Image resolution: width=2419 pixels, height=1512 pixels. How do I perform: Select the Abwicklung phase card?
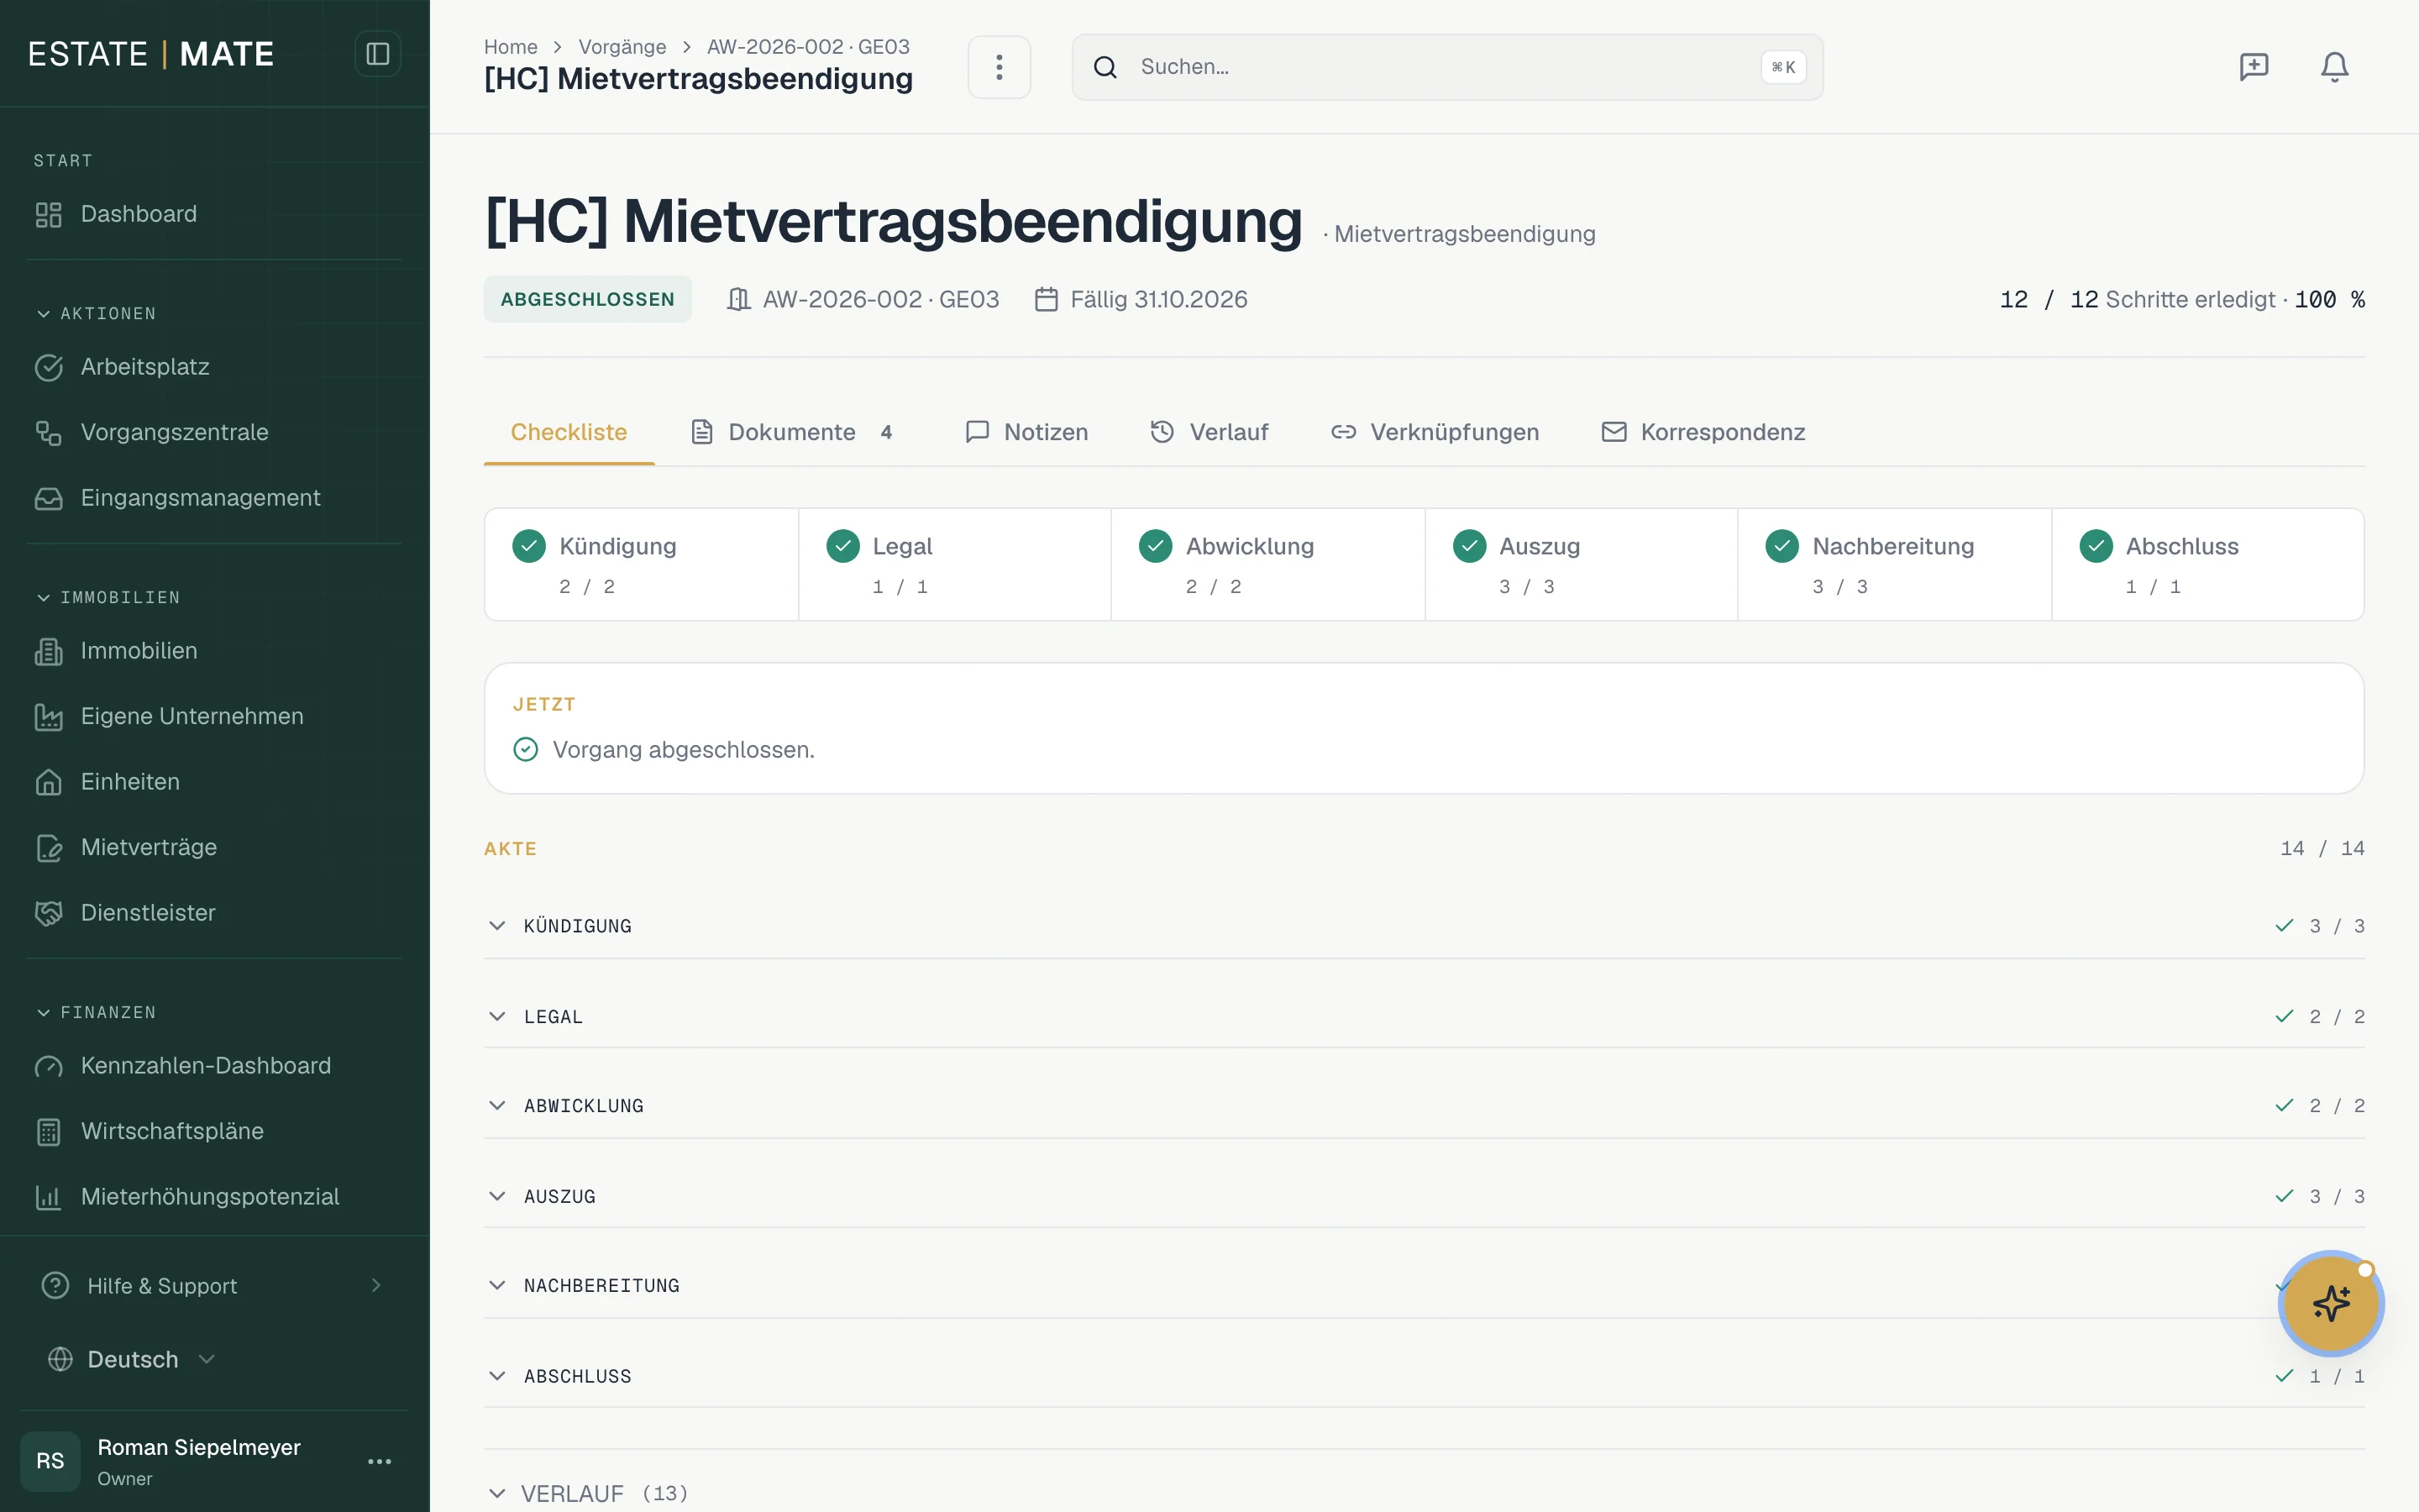1267,565
